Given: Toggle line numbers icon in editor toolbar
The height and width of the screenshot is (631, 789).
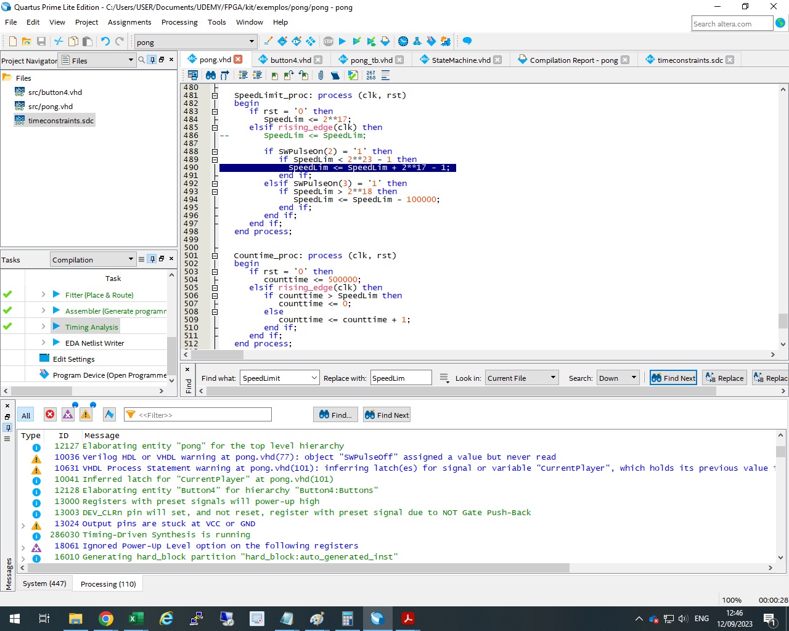Looking at the screenshot, I should click(x=370, y=75).
